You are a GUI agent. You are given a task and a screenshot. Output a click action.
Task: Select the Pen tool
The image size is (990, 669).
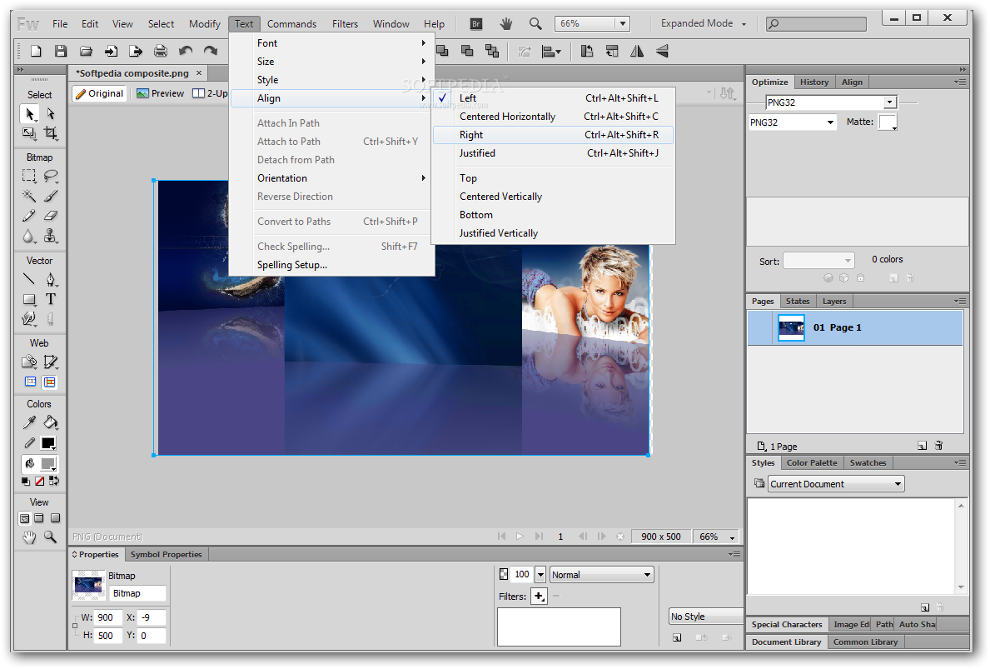(x=51, y=278)
